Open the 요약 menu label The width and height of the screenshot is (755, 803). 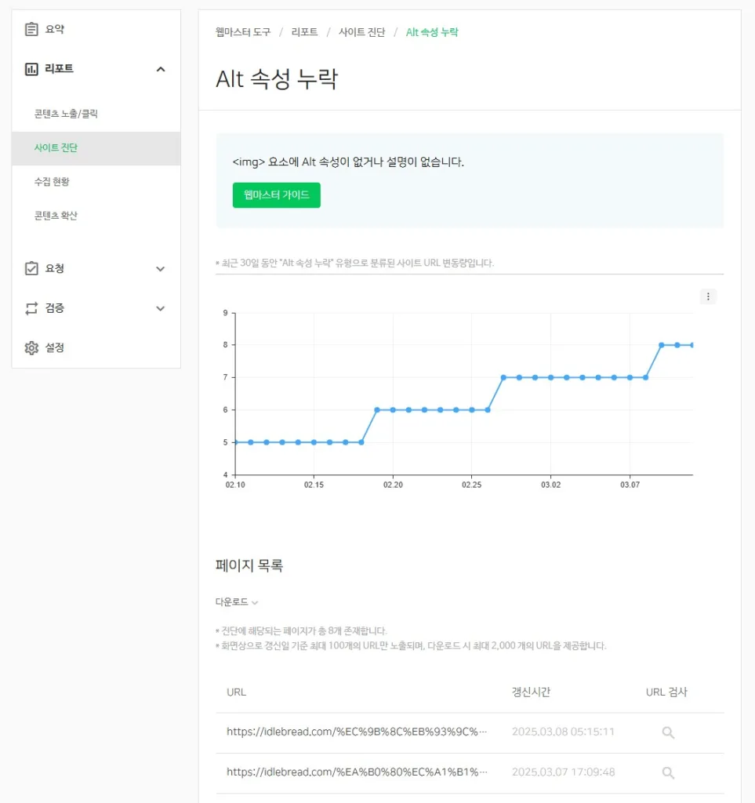coord(55,29)
